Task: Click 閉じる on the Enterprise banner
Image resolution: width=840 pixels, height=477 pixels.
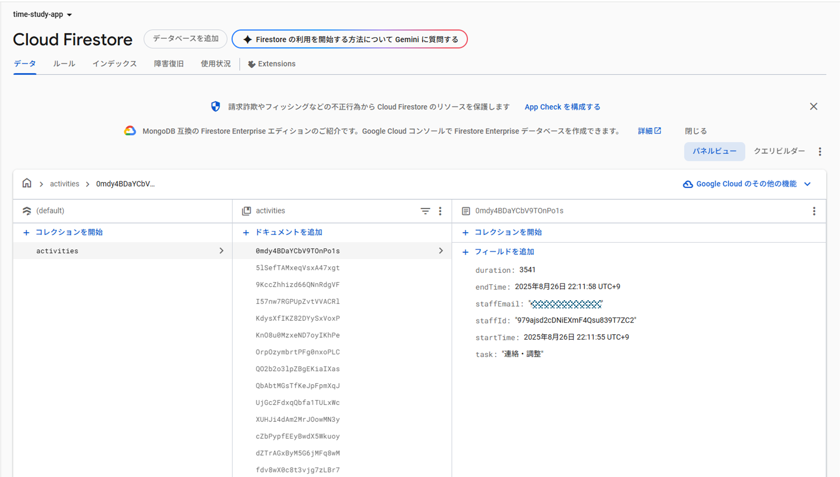Action: (x=696, y=131)
